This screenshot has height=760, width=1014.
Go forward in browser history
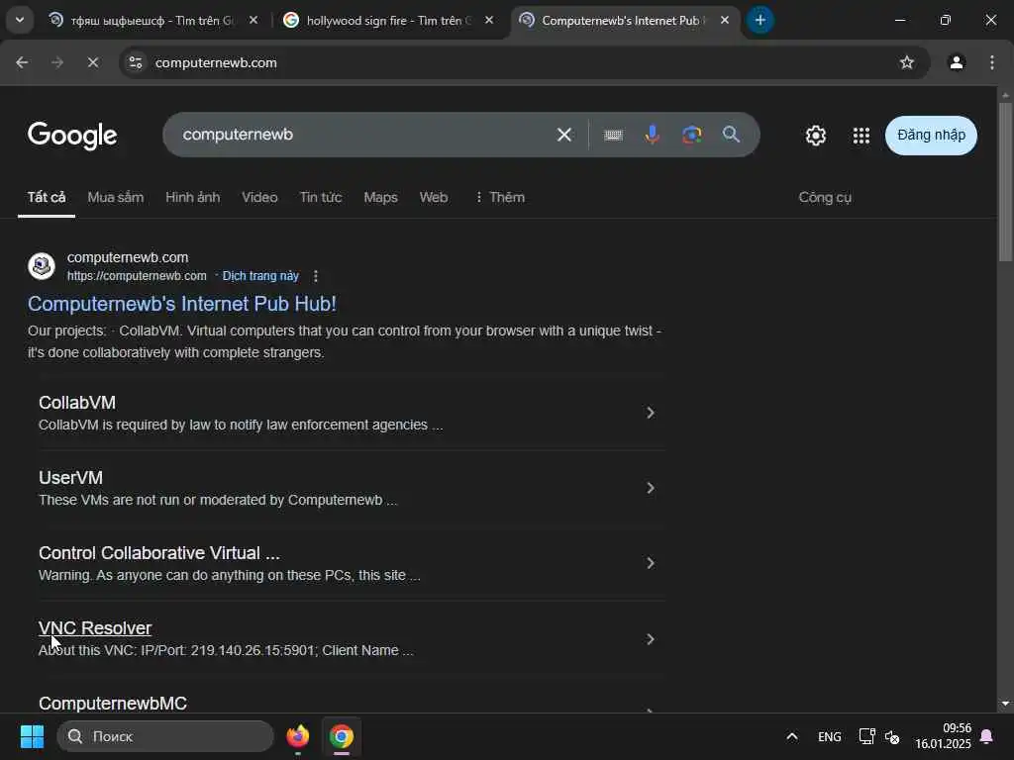pos(57,62)
